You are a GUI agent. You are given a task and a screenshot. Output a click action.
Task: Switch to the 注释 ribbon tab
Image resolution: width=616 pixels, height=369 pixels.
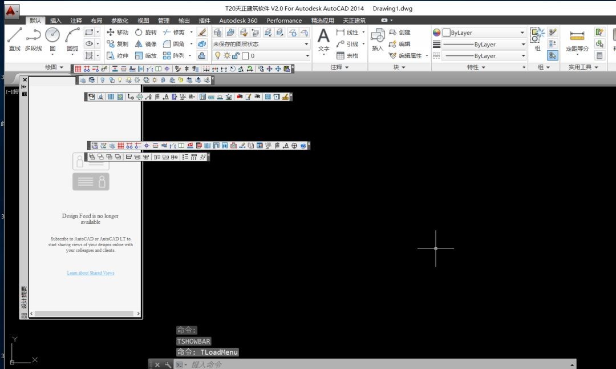pyautogui.click(x=76, y=21)
